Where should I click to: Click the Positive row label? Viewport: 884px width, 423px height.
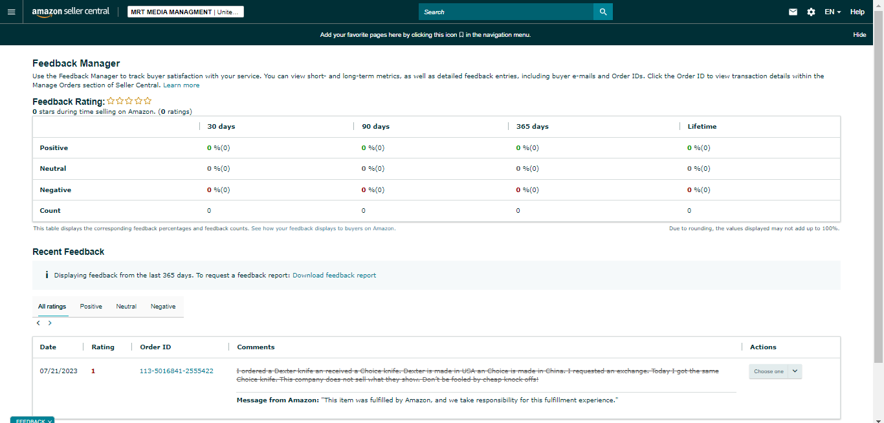tap(54, 148)
